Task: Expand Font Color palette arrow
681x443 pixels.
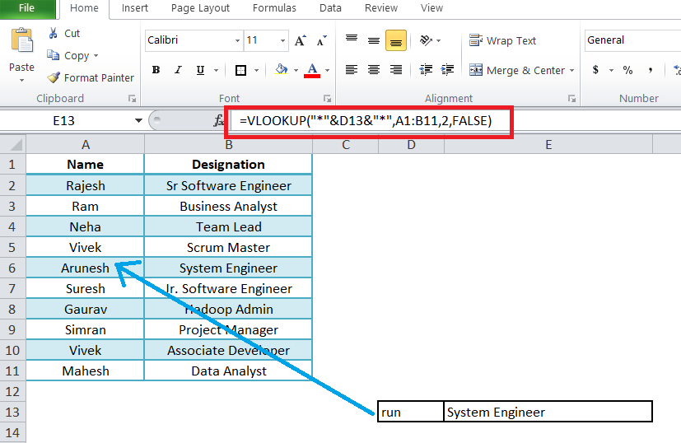Action: (327, 70)
